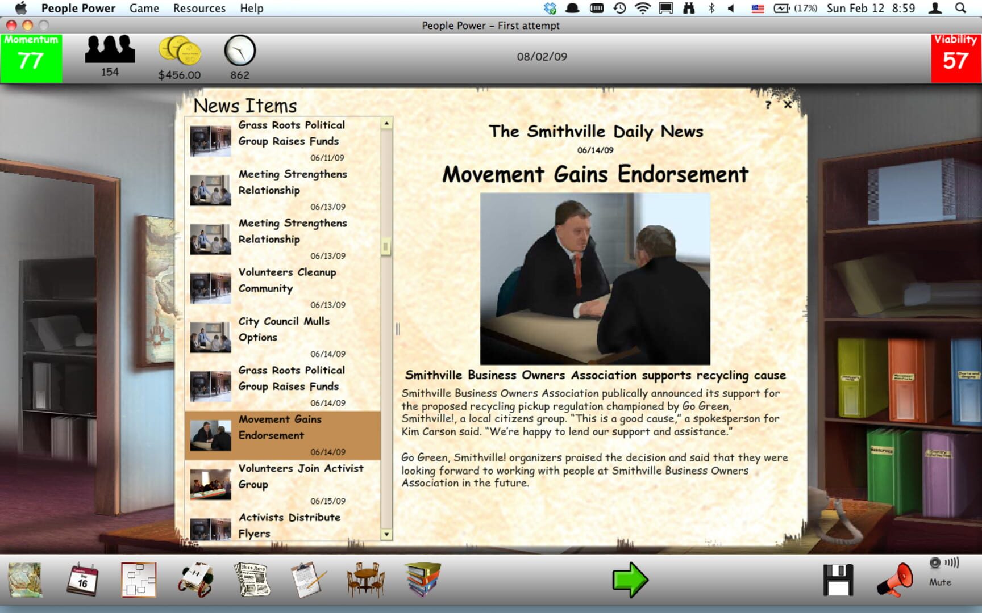The height and width of the screenshot is (613, 982).
Task: Toggle the Mute sound control
Action: pyautogui.click(x=941, y=572)
